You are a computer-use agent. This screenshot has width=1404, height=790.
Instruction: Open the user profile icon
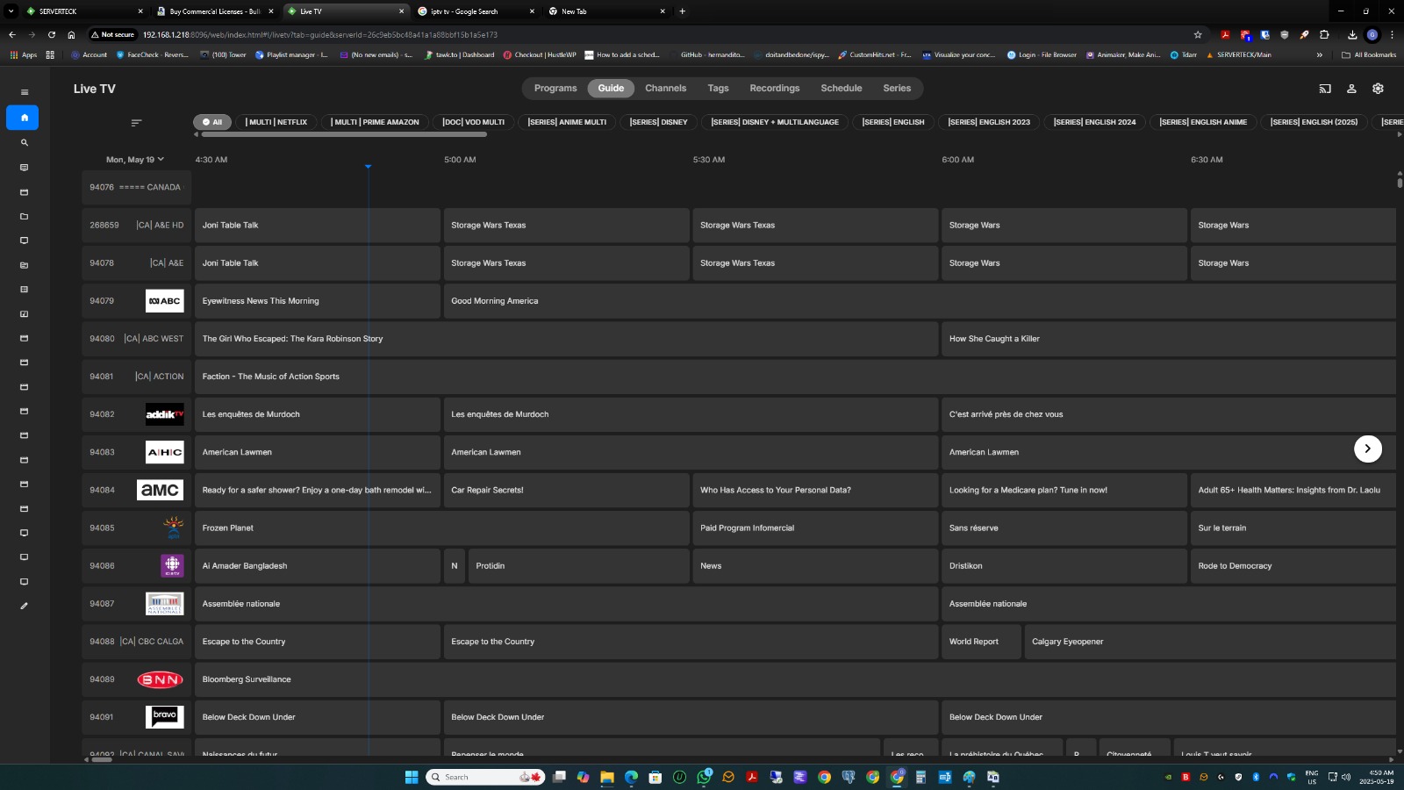point(1351,89)
